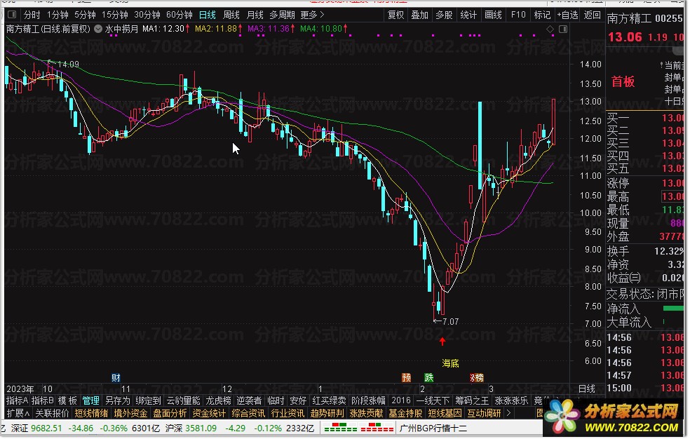Select the 涨涨涨乐 indicator
The width and height of the screenshot is (690, 439).
pyautogui.click(x=511, y=400)
